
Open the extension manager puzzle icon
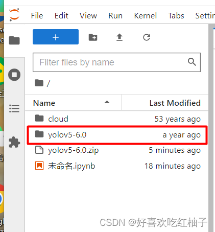point(14,142)
